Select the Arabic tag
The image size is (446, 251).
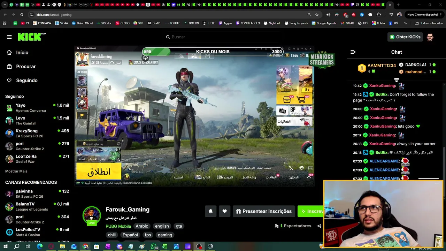coord(142,226)
